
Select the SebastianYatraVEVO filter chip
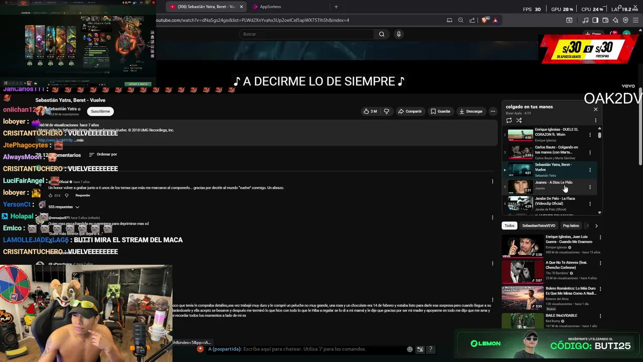point(539,226)
